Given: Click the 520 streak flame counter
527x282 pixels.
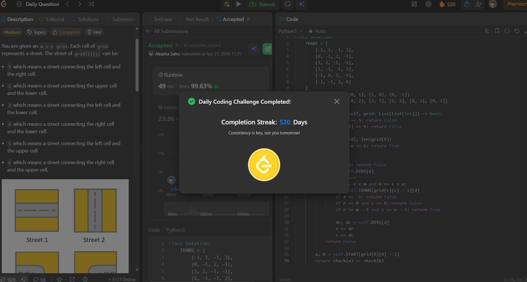Looking at the screenshot, I should point(448,4).
